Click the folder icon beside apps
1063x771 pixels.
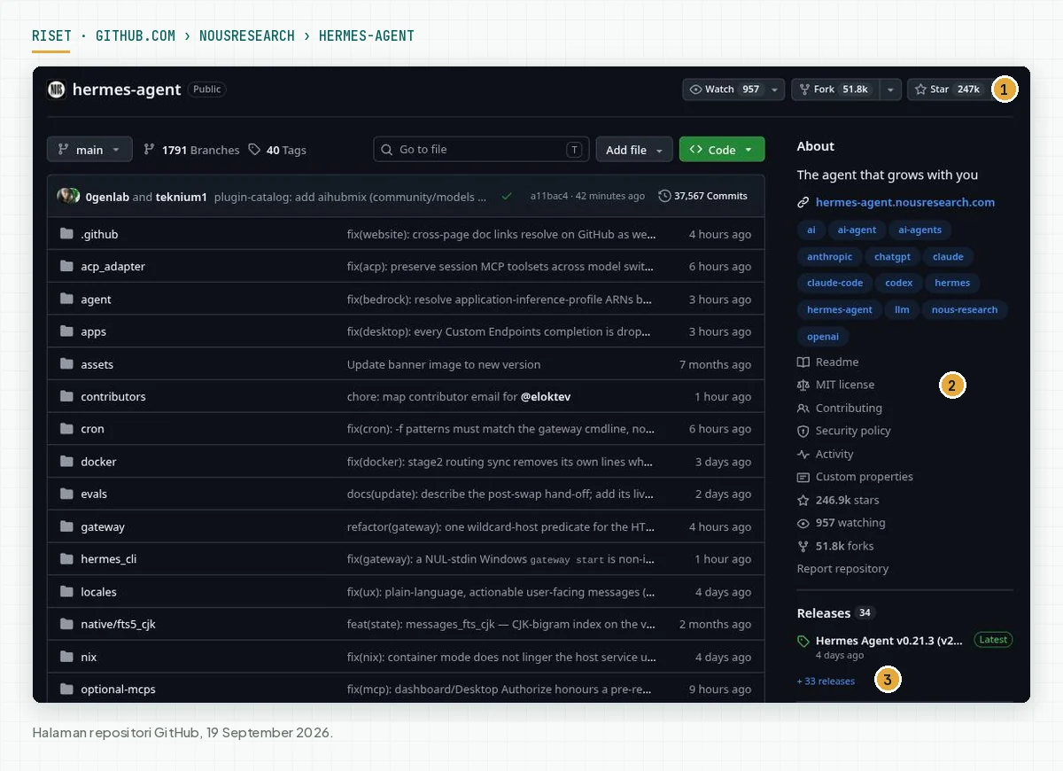click(x=66, y=331)
